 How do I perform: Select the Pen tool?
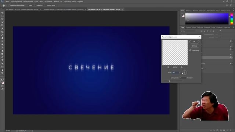2,57
